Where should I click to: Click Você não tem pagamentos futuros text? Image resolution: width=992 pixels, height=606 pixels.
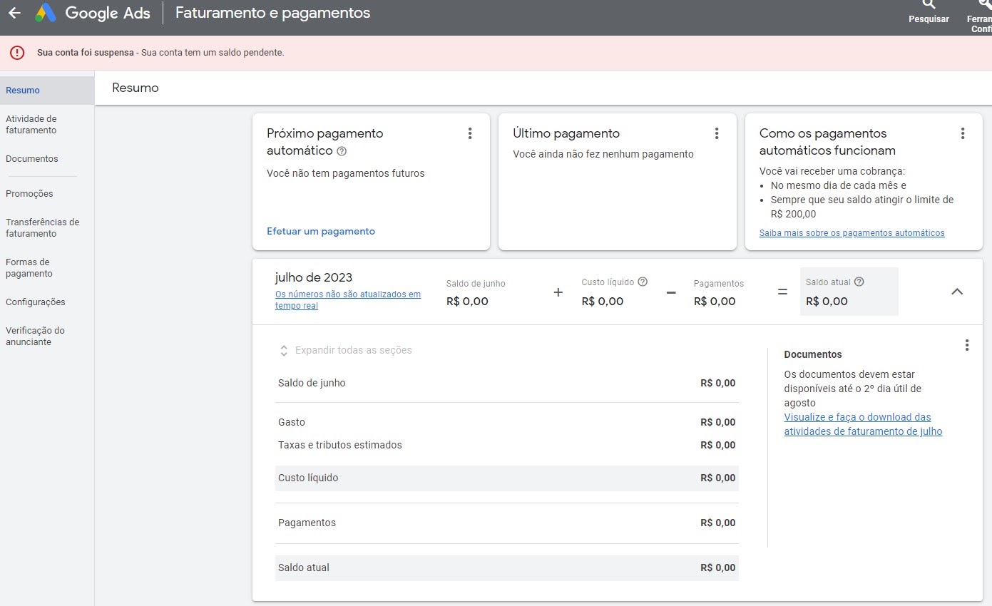pos(345,173)
